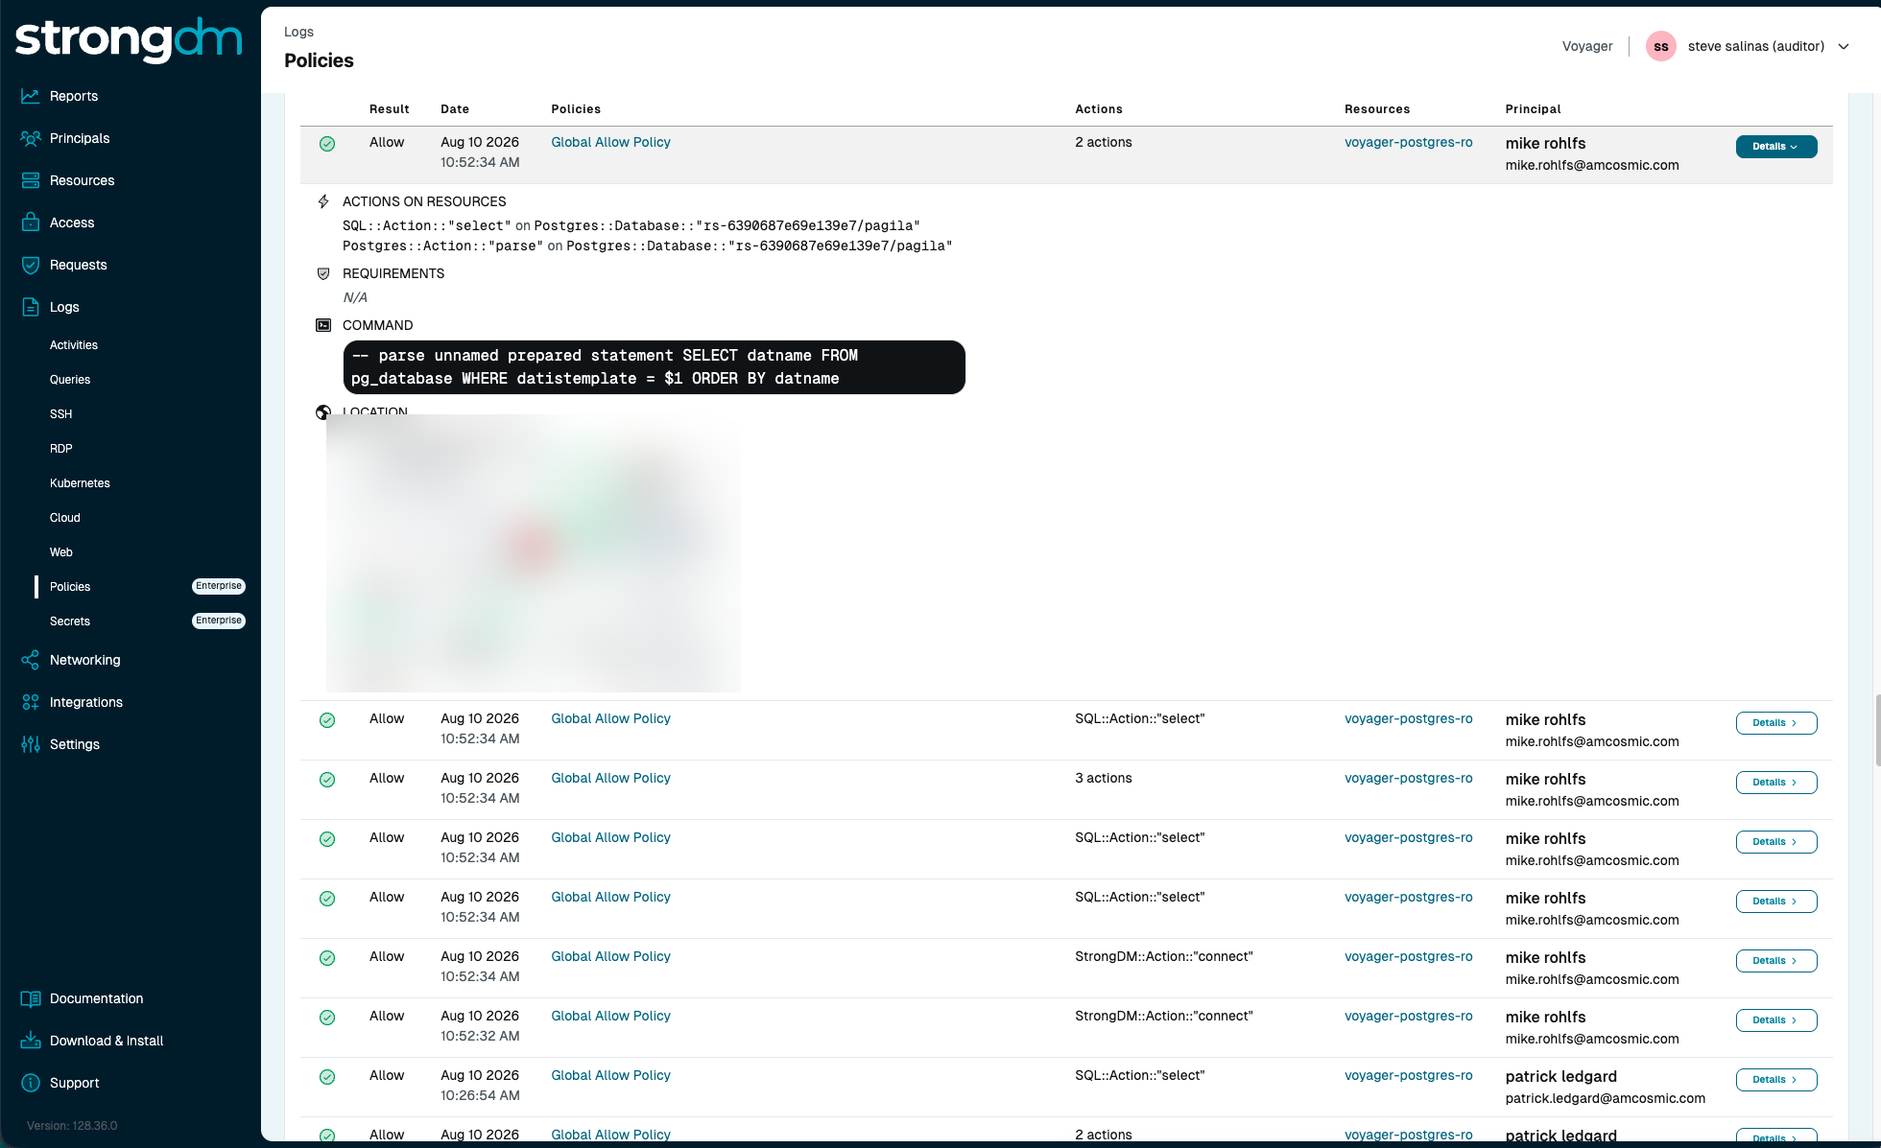Click the Requests shield icon

31,265
